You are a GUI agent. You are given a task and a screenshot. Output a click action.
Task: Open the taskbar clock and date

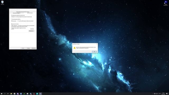(x=163, y=94)
